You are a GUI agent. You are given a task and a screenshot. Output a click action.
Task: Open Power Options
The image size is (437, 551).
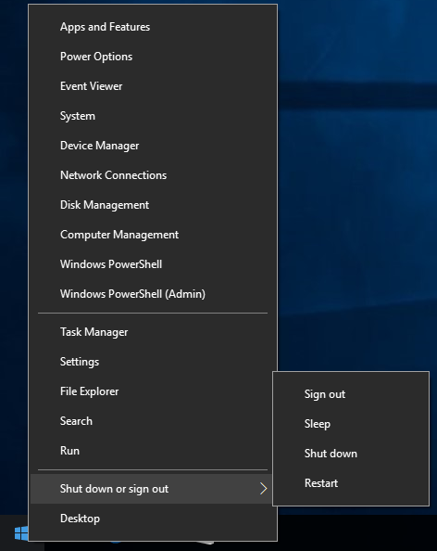153,57
